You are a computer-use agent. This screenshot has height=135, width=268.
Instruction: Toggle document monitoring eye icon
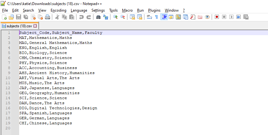point(207,17)
